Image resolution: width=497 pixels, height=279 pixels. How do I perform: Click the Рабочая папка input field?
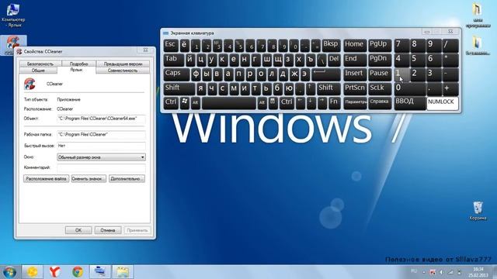[x=101, y=135]
